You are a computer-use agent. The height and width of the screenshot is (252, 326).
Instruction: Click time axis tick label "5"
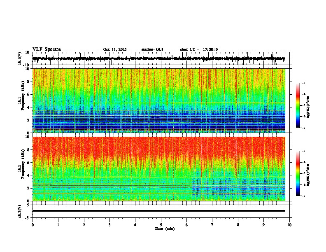click(x=161, y=225)
